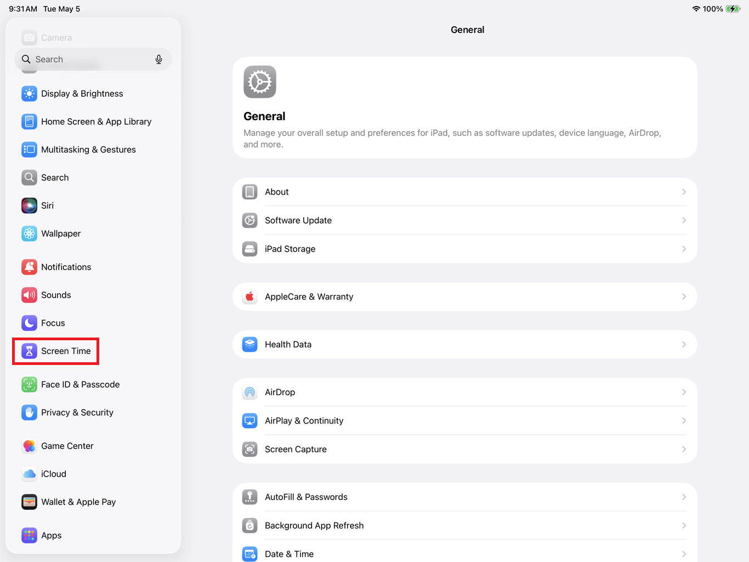Open iPad Storage via its chevron

coord(684,249)
